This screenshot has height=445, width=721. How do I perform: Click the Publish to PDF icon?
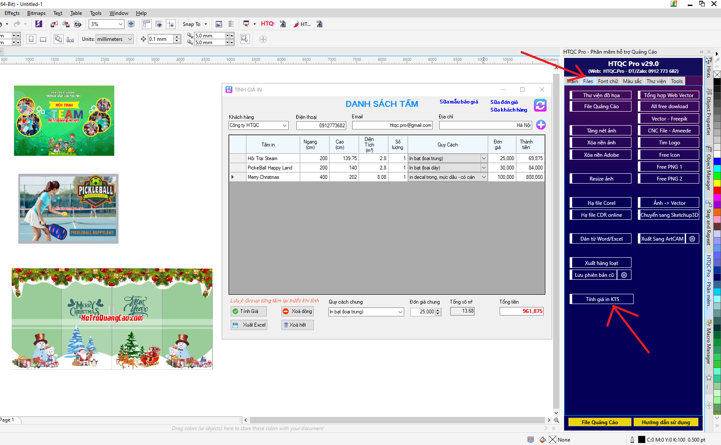(78, 24)
